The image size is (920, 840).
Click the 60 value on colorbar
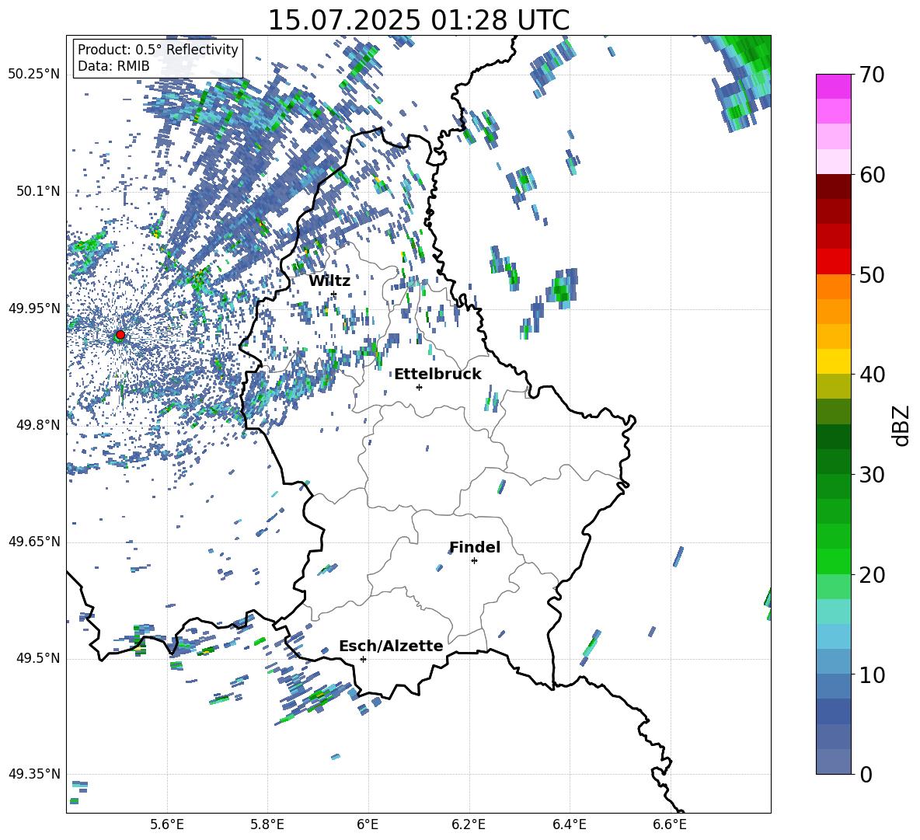(x=873, y=175)
